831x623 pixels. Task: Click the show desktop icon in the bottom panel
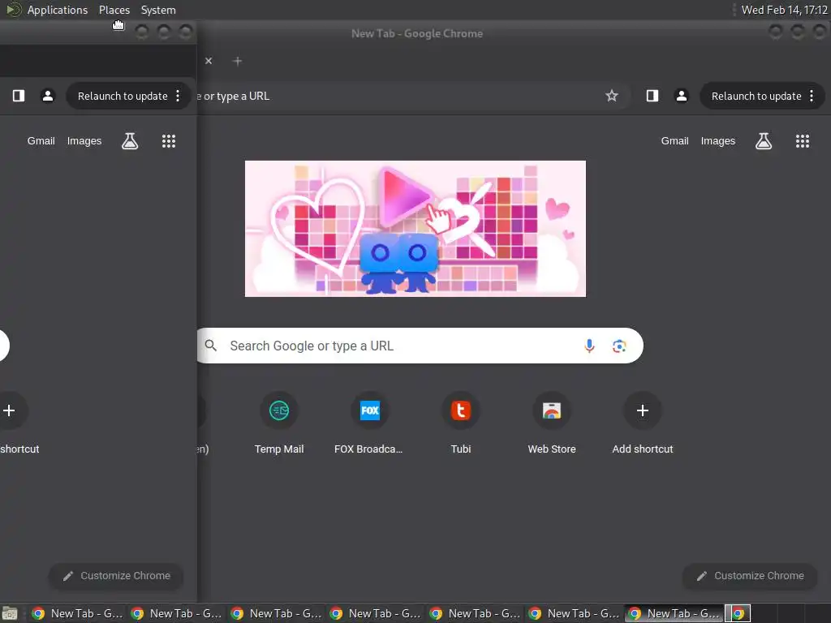pyautogui.click(x=10, y=613)
